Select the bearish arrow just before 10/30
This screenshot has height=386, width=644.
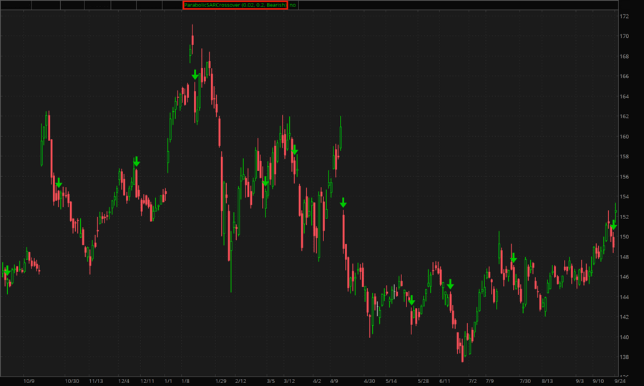(x=59, y=183)
